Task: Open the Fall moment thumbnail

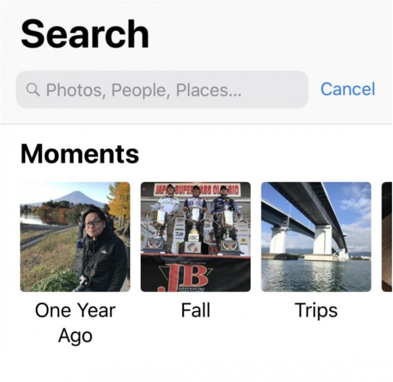Action: point(195,237)
